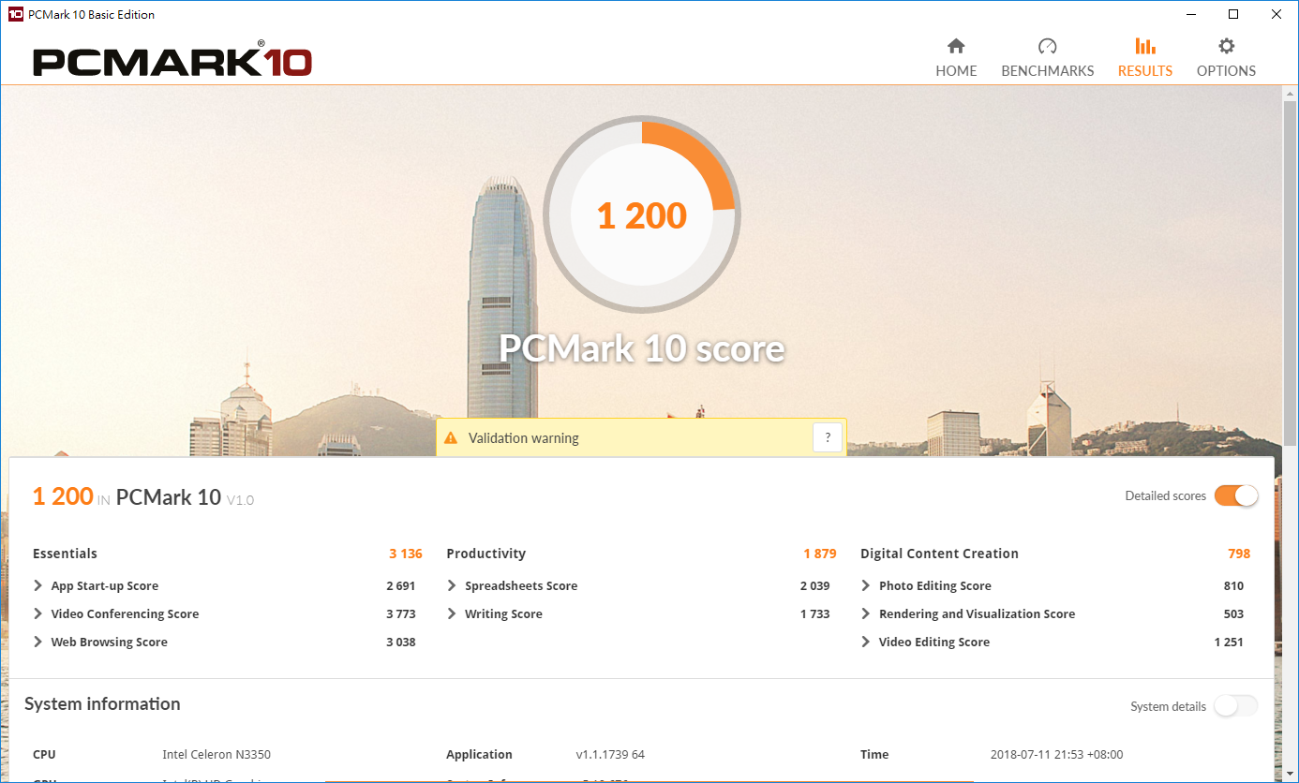Click the Validation warning triangle icon

[x=451, y=437]
